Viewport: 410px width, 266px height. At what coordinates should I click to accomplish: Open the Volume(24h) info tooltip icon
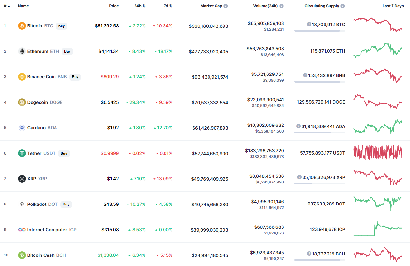pos(282,6)
